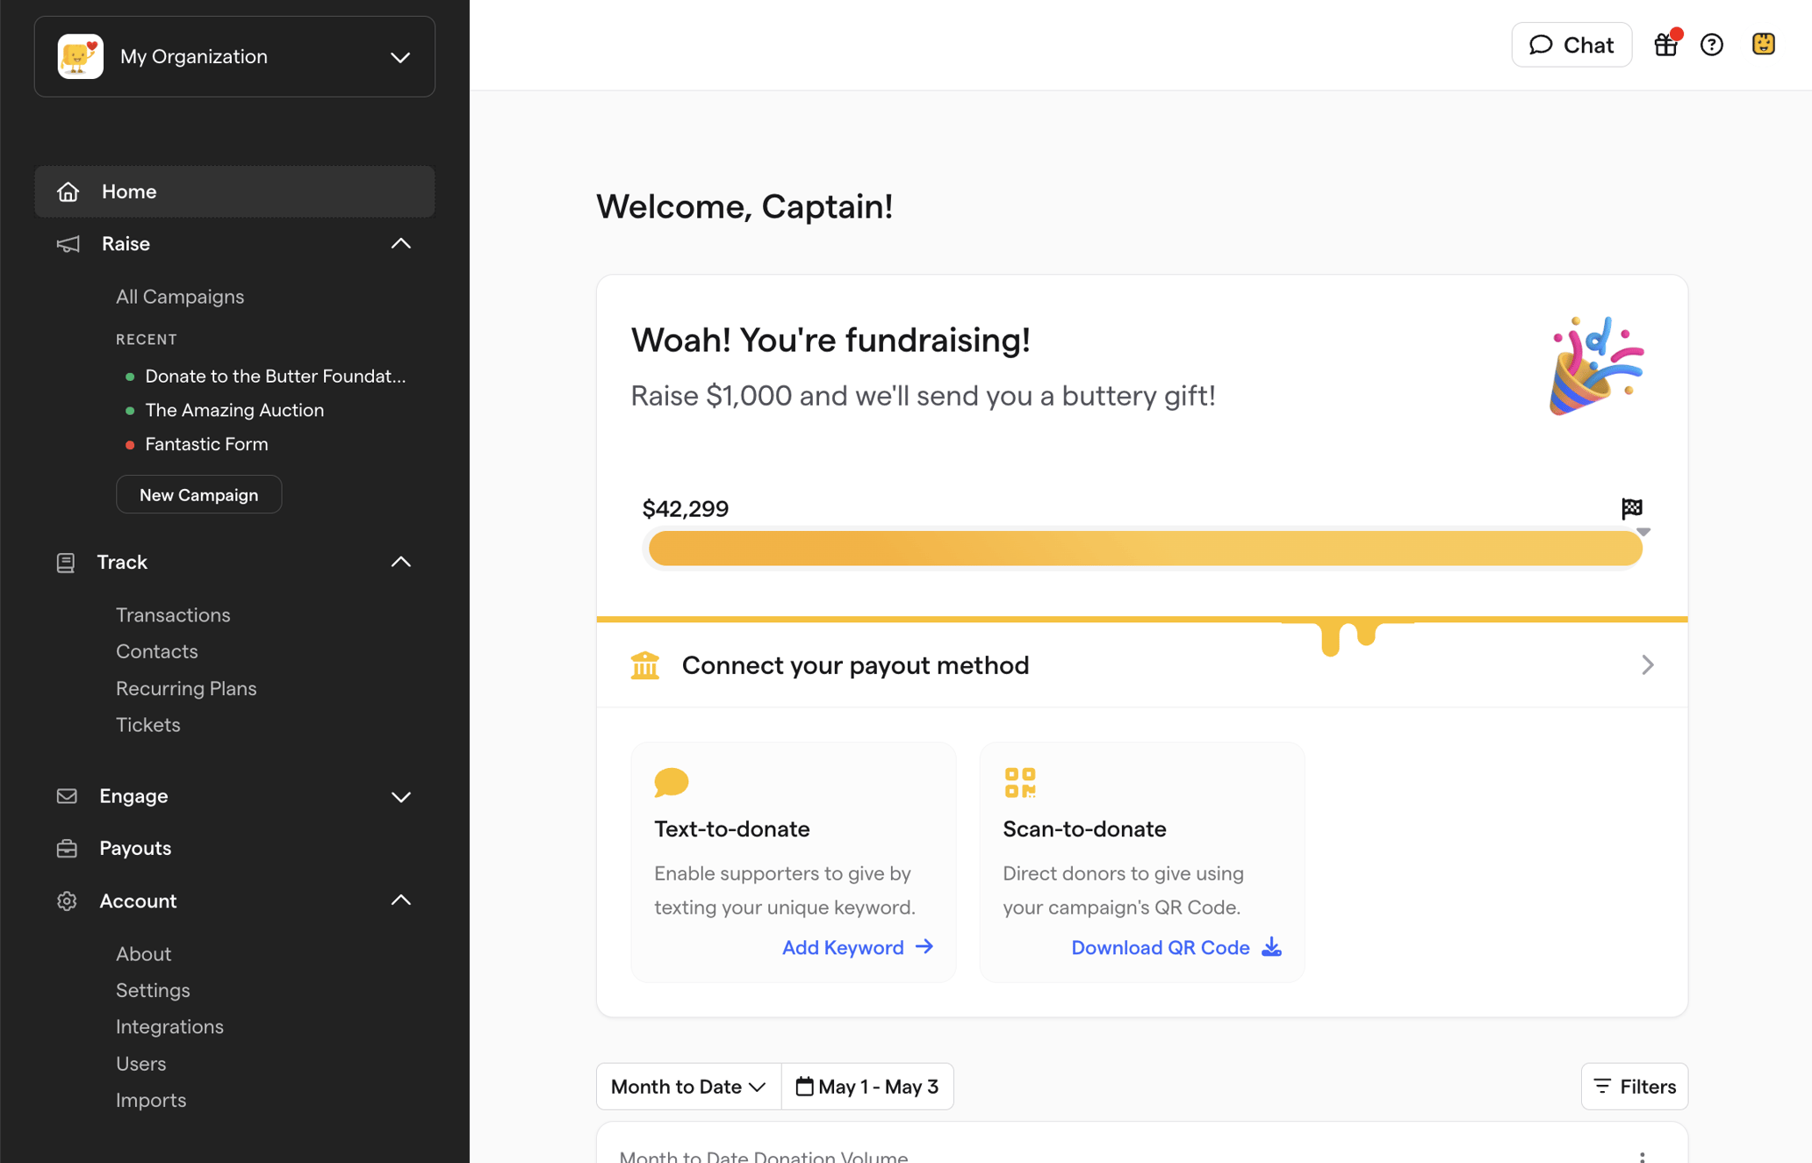This screenshot has width=1812, height=1163.
Task: Select the Track icon in sidebar
Action: pos(66,562)
